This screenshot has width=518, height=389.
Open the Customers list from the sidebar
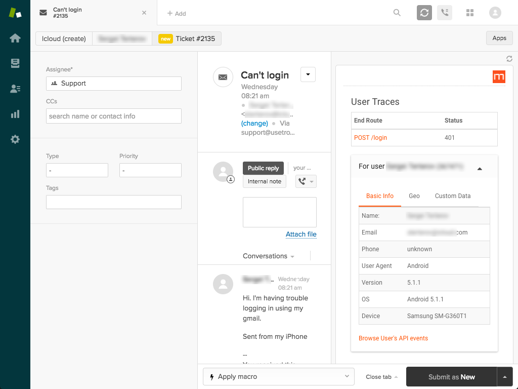tap(15, 88)
